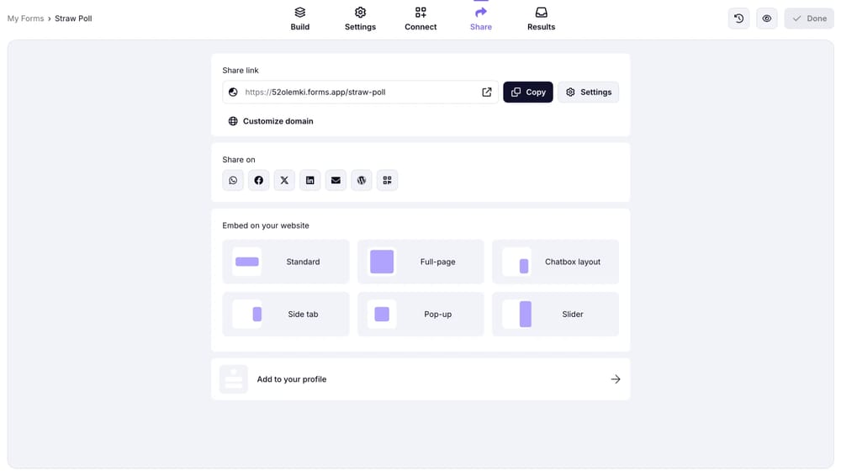
Task: Share form on Facebook
Action: click(259, 180)
